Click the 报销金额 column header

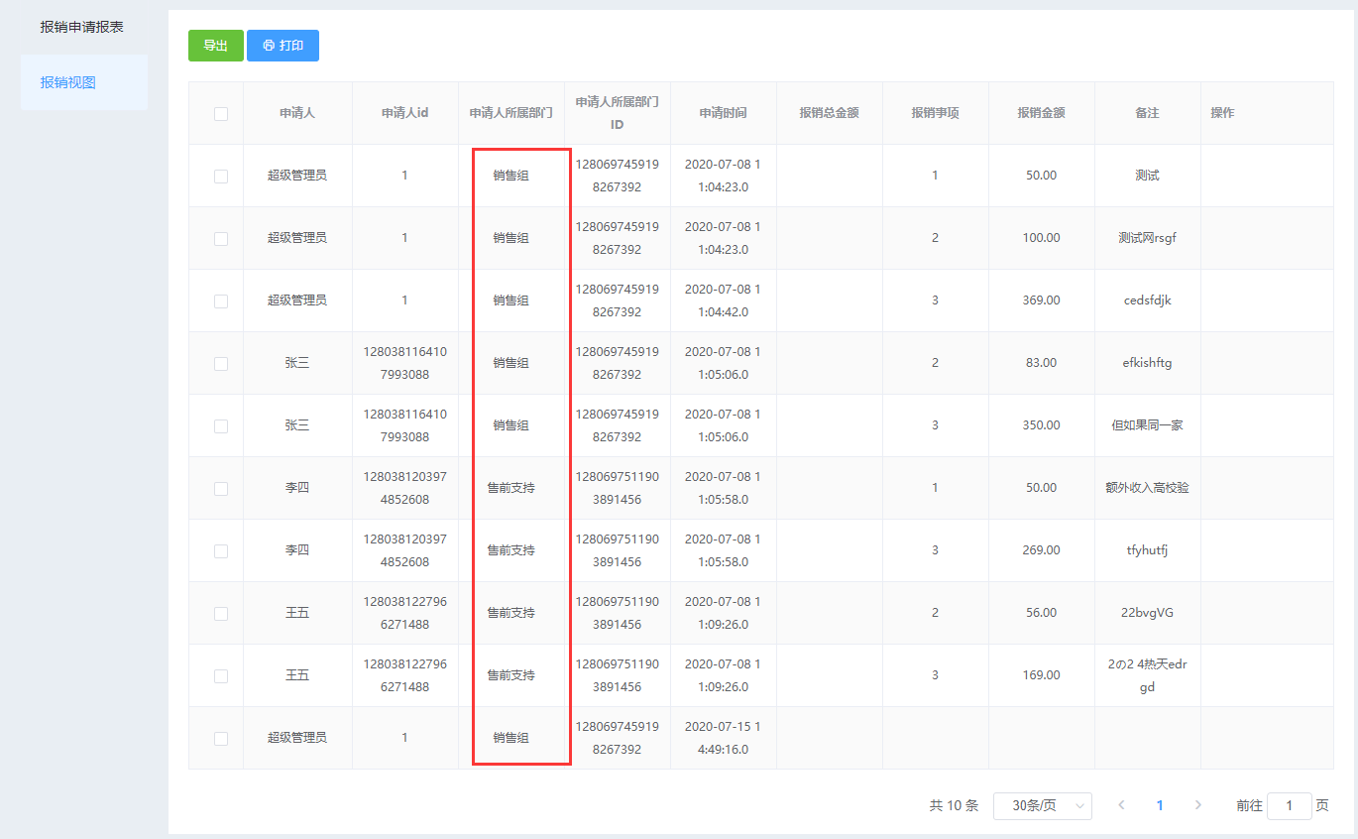(x=1041, y=113)
